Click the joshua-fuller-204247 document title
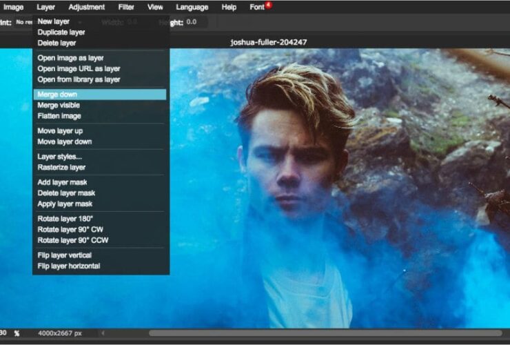 coord(268,42)
